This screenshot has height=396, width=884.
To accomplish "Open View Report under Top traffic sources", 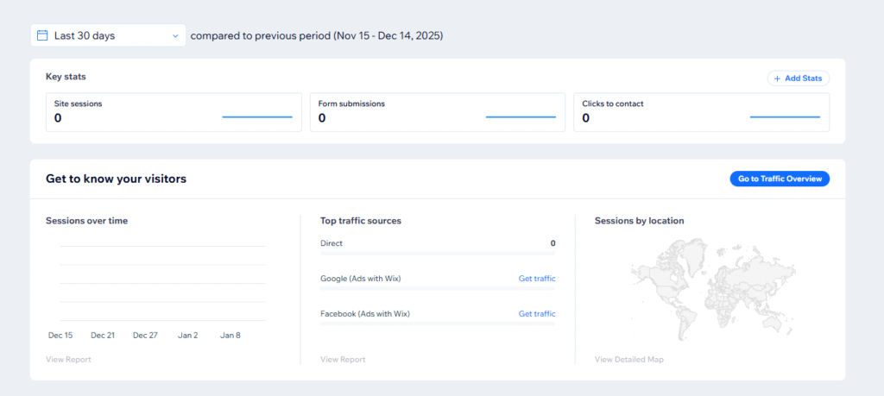I will tap(343, 360).
